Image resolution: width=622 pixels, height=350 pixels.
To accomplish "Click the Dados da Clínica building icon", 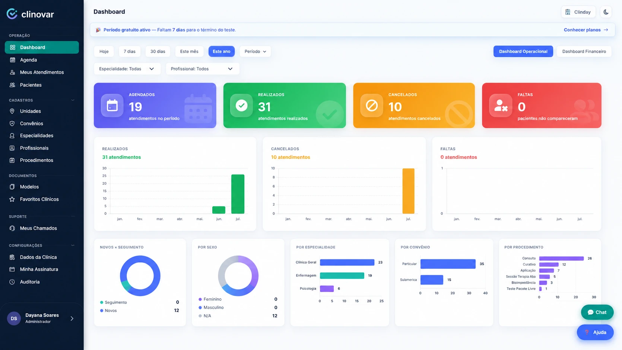I will [x=12, y=257].
